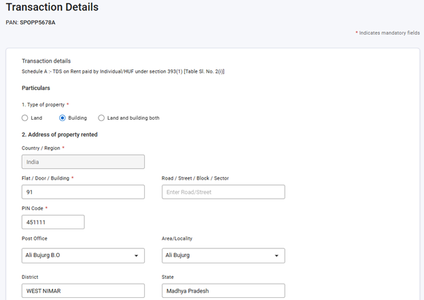Screen dimensions: 424x300
Task: Click Address of property rented heading
Action: [60, 135]
